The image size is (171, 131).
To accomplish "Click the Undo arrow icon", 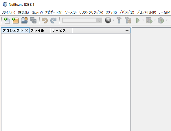I will coord(45,20).
